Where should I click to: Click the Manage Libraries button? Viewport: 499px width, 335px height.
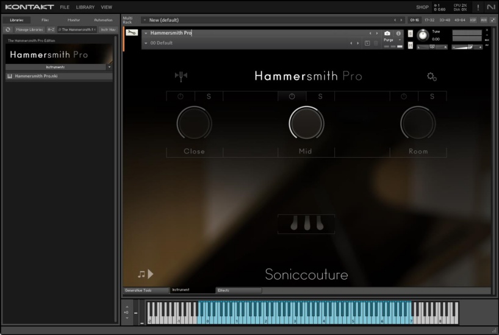[x=30, y=29]
